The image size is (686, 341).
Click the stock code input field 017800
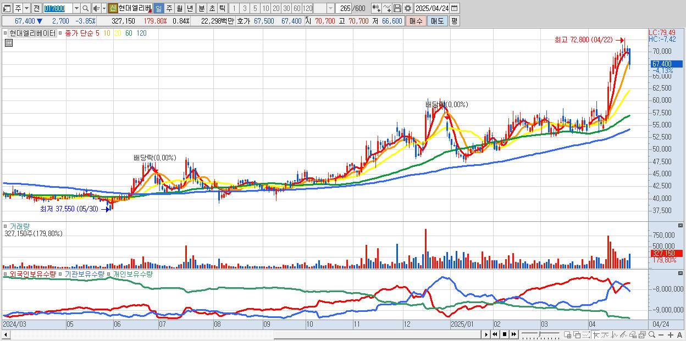58,8
